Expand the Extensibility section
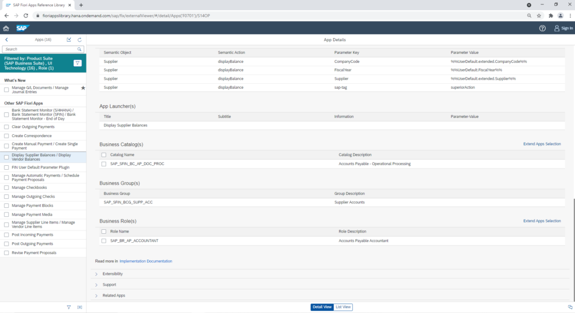575x313 pixels. 97,274
